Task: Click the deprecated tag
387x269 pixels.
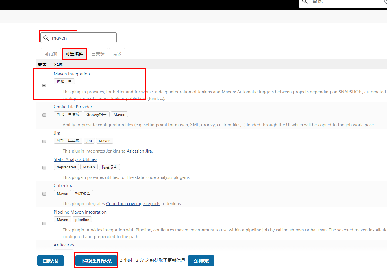Action: click(66, 167)
